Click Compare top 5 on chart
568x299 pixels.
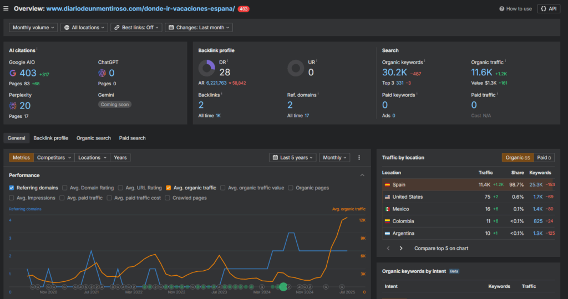[441, 249]
